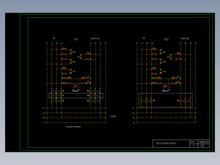Screen dimensions: 220x165
Task: Click the inner green drawing border top edge
Action: point(119,18)
